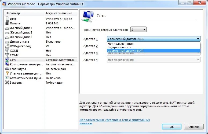This screenshot has height=134, width=208.
Task: Choose Нет подключения in Адаптер 1 list
Action: [x=154, y=44]
